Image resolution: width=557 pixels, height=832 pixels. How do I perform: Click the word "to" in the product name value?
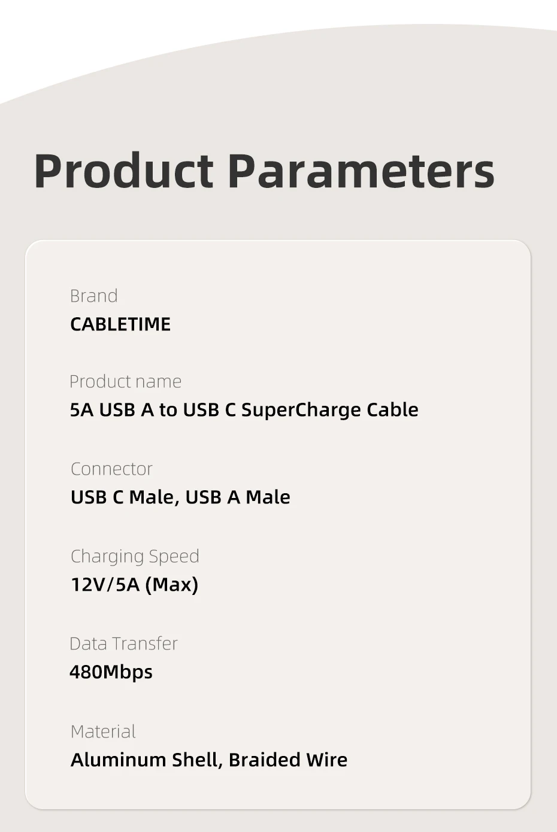point(168,410)
